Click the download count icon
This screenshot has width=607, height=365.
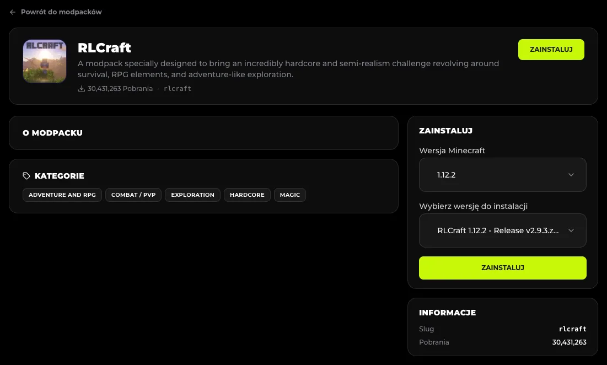coord(81,89)
